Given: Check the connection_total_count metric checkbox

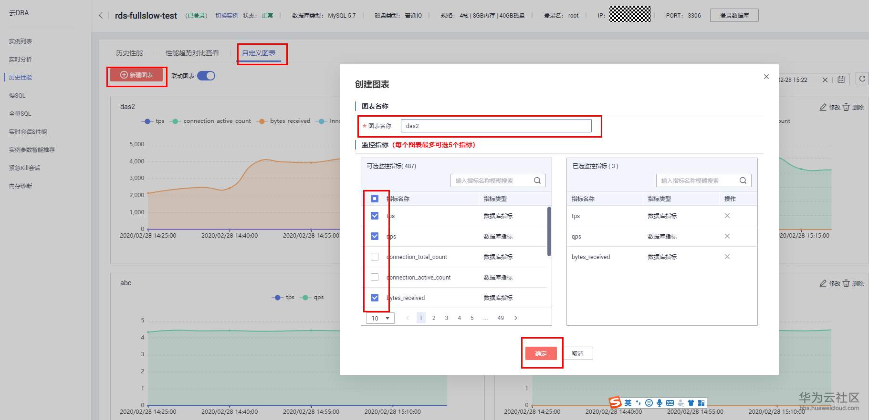Looking at the screenshot, I should [x=375, y=257].
